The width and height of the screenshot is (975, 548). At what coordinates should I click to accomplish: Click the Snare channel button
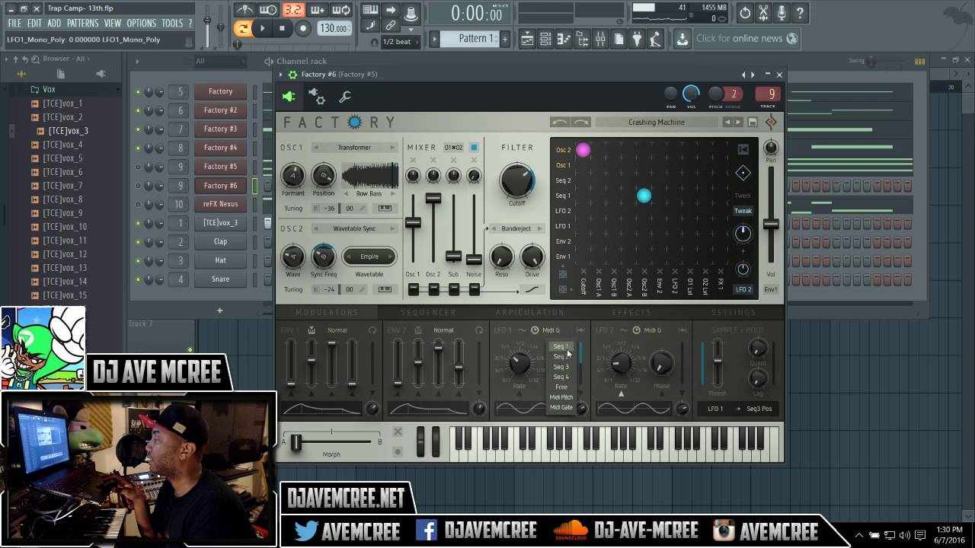tap(220, 279)
